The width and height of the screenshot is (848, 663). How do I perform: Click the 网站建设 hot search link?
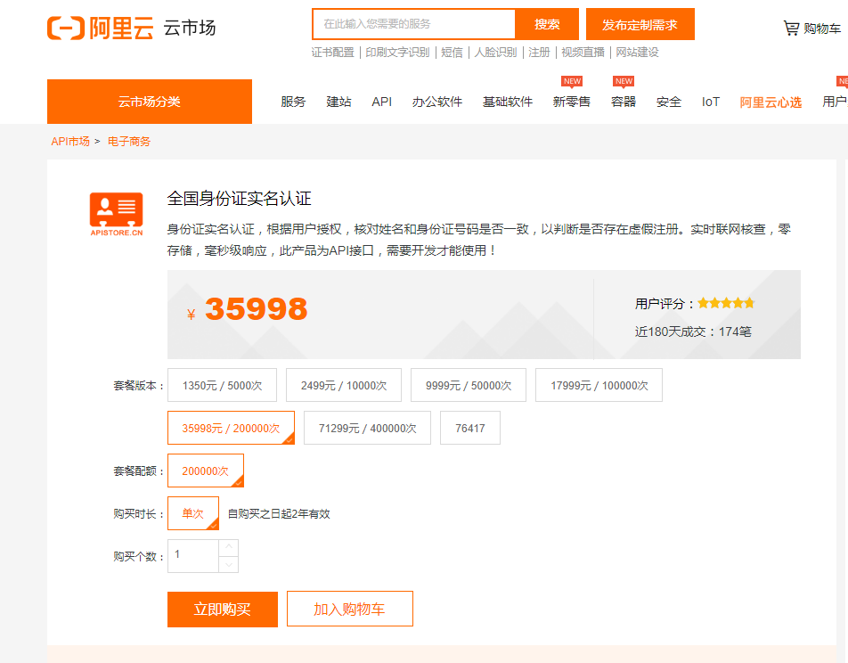click(637, 52)
